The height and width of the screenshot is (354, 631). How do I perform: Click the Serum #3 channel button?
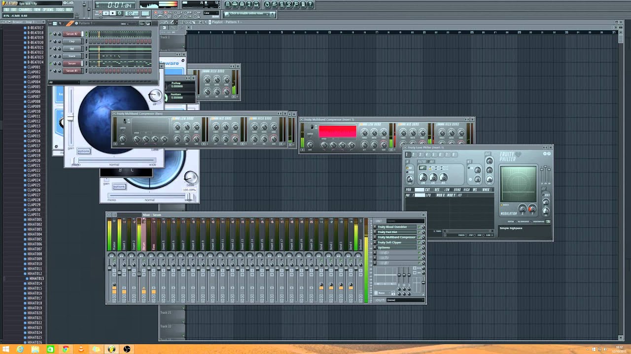pyautogui.click(x=72, y=71)
